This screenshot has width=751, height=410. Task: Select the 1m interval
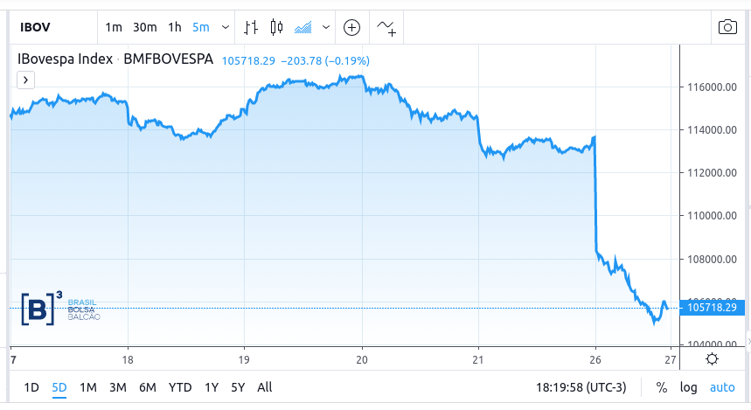coord(114,27)
